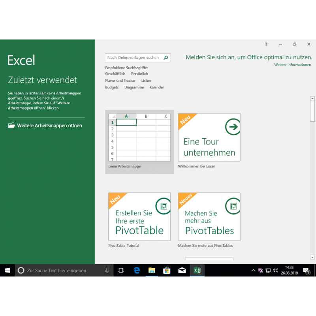316x316 pixels.
Task: Restore down the Excel window
Action: click(x=294, y=44)
